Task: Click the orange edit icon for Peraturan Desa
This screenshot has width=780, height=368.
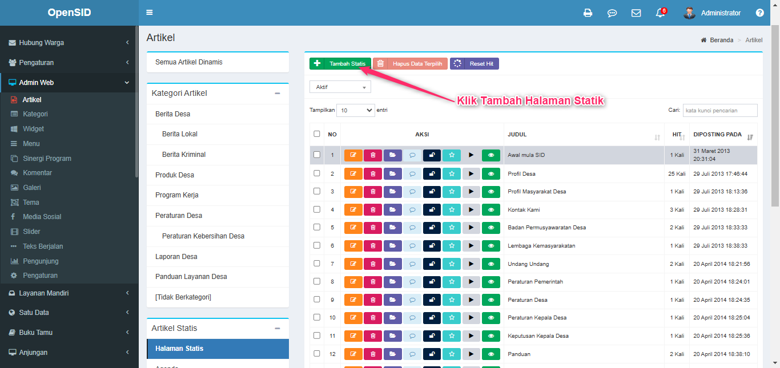Action: tap(353, 300)
